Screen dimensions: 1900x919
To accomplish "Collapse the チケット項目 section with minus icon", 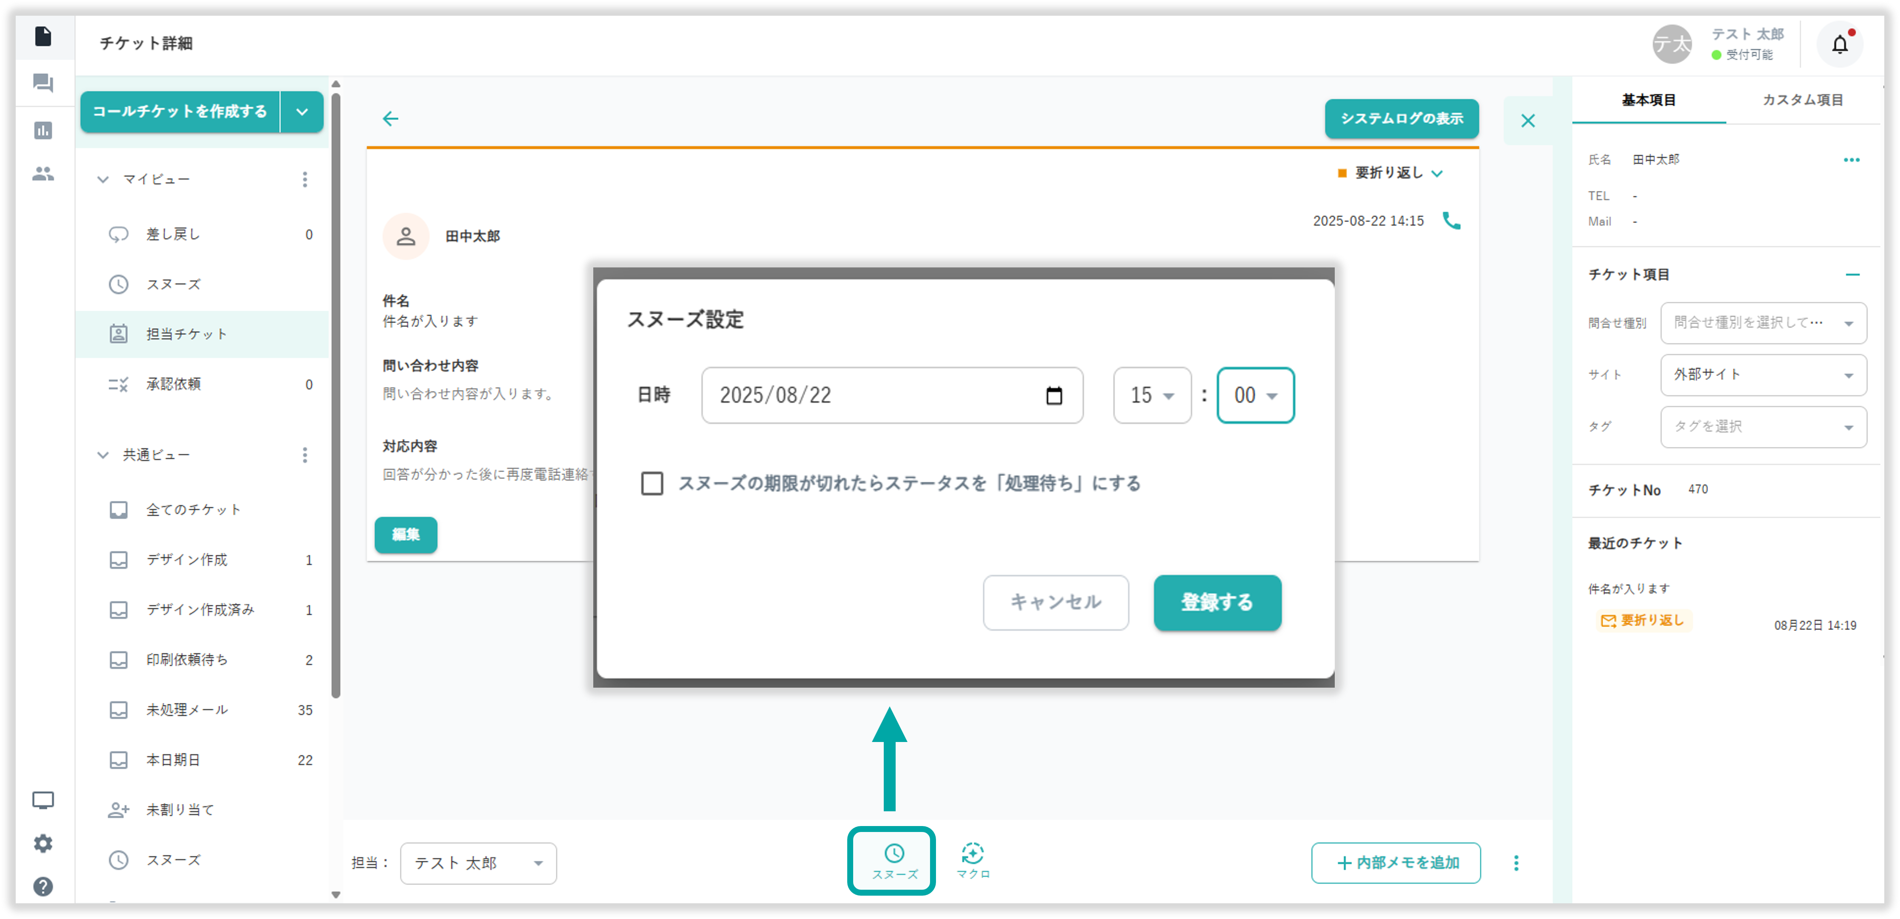I will [1853, 275].
